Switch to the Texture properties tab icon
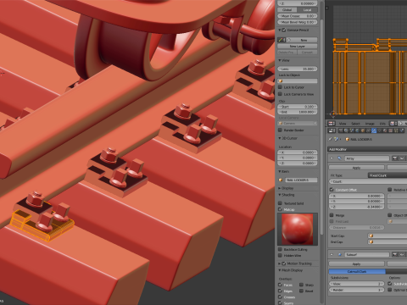Screen dimensions: 407x305 click(x=391, y=130)
